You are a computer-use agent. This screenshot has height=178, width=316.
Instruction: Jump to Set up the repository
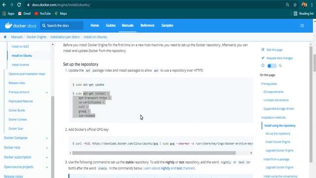click(277, 133)
